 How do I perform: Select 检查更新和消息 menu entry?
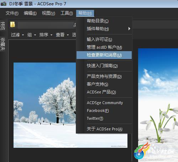click(x=104, y=55)
